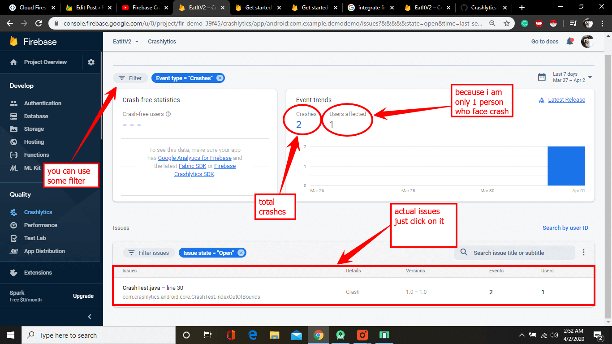Click zoom-out magnifier in address bar
This screenshot has width=612, height=344.
click(x=492, y=23)
